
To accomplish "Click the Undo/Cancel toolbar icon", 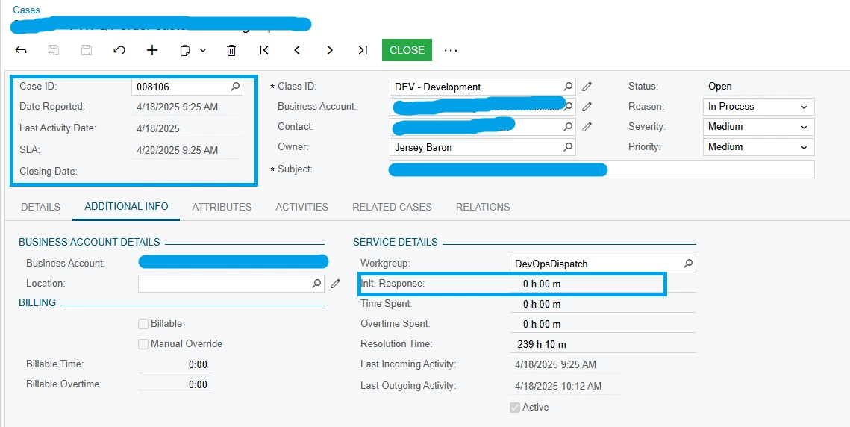I will click(x=119, y=50).
